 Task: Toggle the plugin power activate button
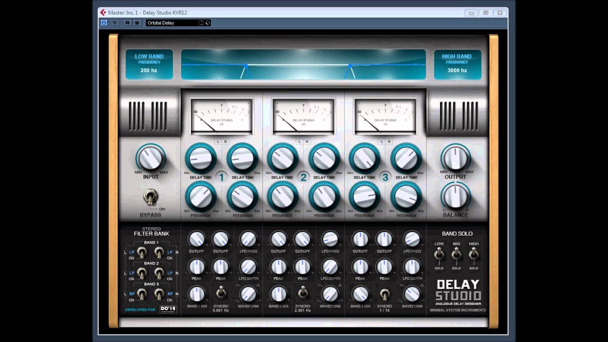click(x=104, y=23)
